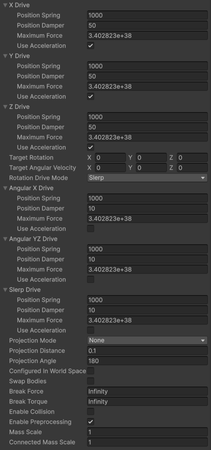This screenshot has height=450, width=211.
Task: Select the Connected Mass Scale field
Action: point(147,442)
